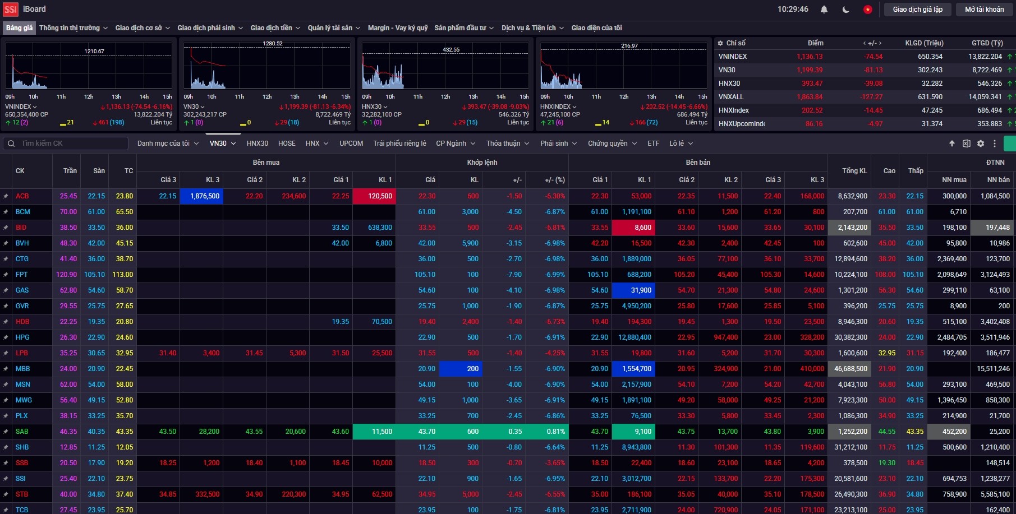Switch to the UPCOM list tab
Viewport: 1016px width, 514px height.
pos(351,143)
